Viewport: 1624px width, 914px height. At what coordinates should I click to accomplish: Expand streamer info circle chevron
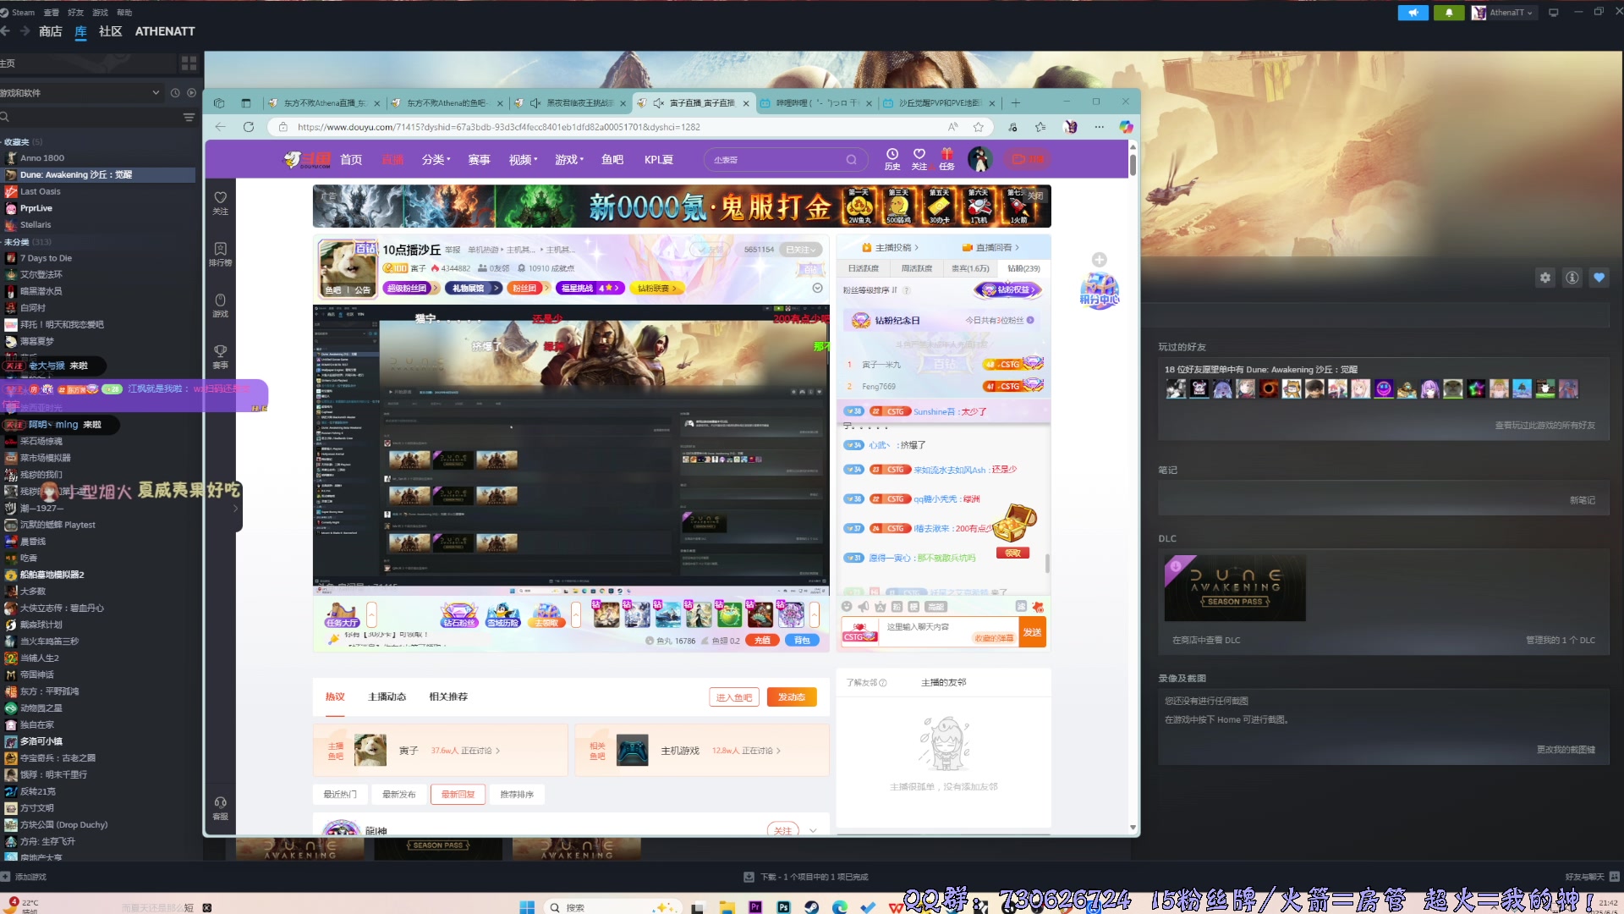(817, 289)
